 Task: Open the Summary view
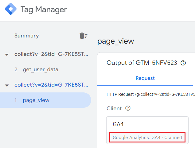click(x=26, y=36)
